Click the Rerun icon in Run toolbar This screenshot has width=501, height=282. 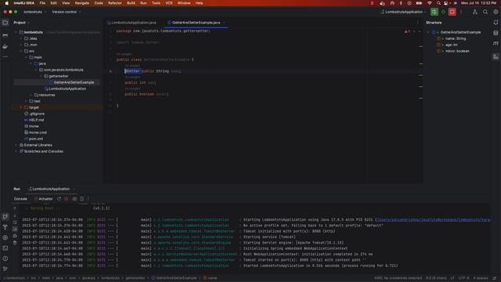click(59, 198)
